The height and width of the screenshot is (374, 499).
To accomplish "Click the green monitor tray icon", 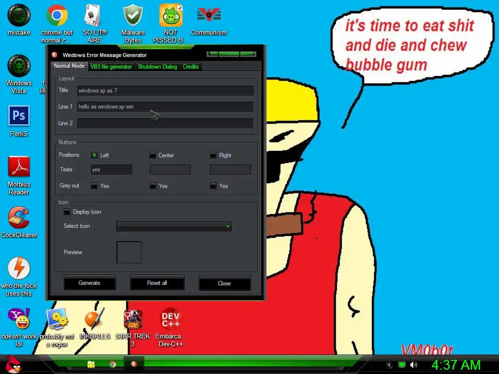I will pos(402,365).
